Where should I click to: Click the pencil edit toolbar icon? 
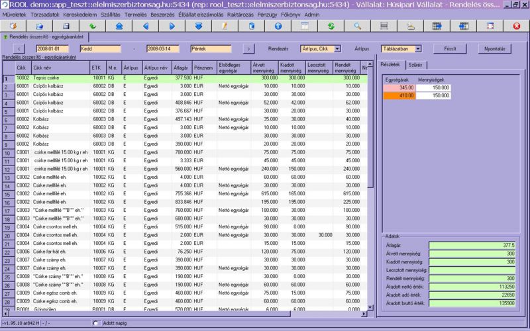(225, 26)
